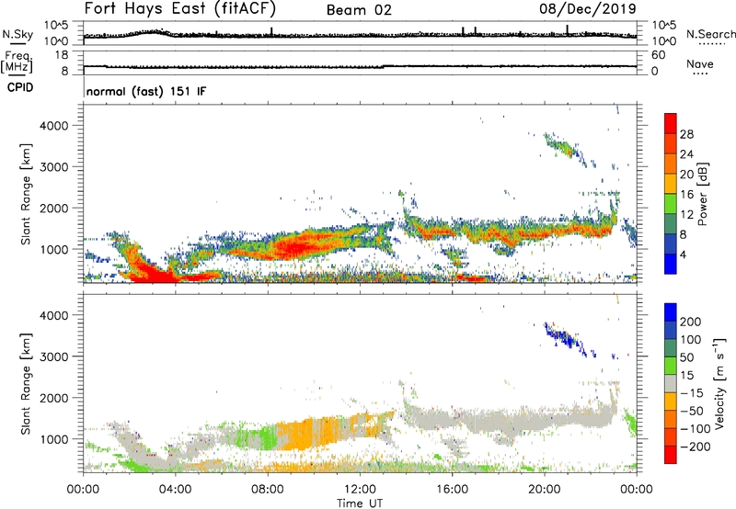The image size is (736, 509).
Task: Click the '10^5' left noise axis label
Action: click(x=56, y=26)
